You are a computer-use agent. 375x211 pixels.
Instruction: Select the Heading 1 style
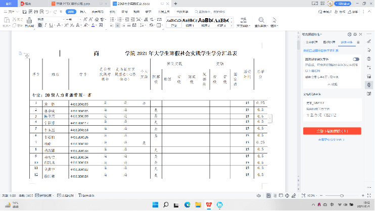click(190, 22)
